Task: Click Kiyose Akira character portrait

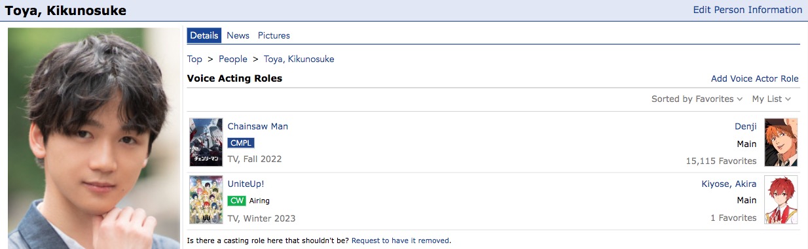Action: [x=781, y=199]
